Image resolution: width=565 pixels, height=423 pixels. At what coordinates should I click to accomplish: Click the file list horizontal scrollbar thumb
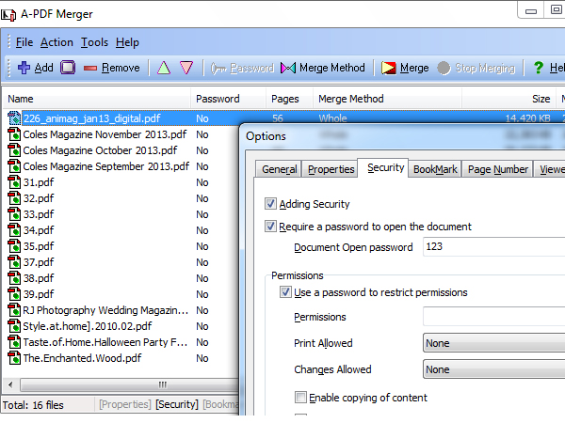(x=130, y=384)
